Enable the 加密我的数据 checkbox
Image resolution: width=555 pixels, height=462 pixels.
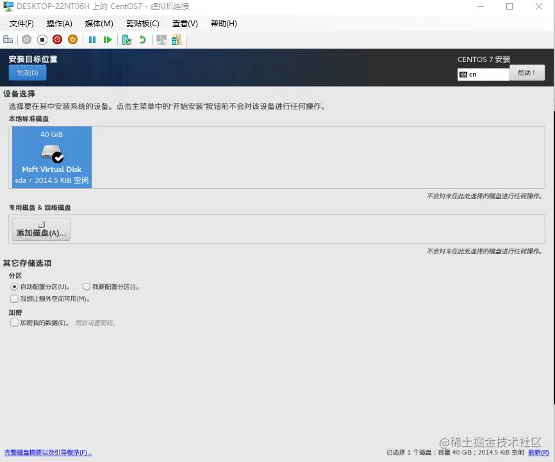coord(14,323)
